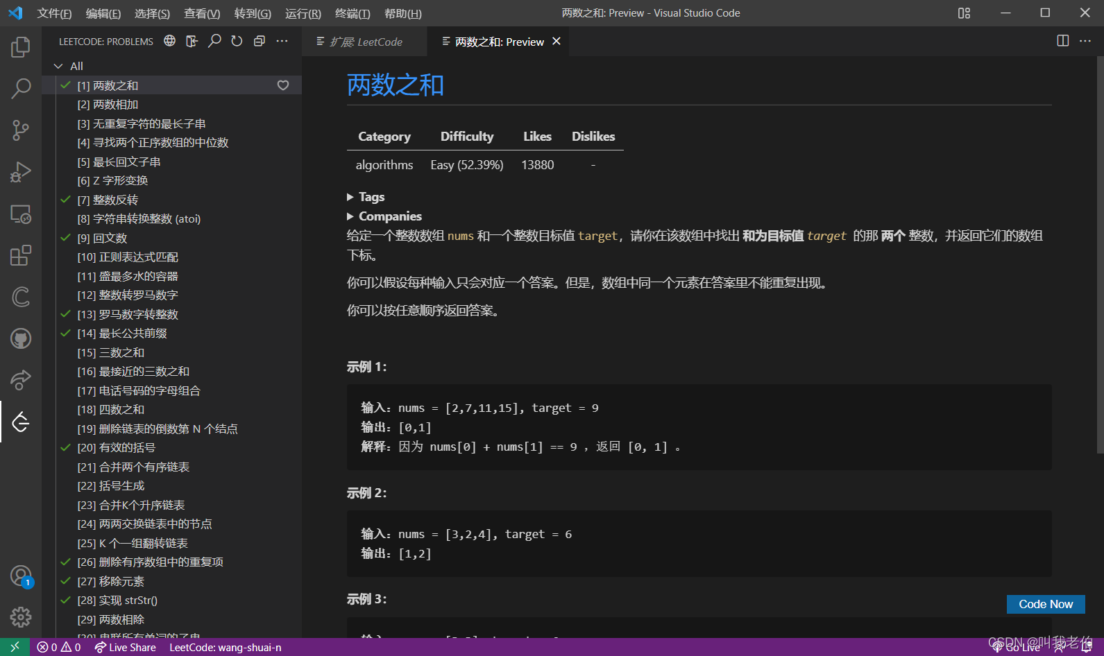Select problem [3] 无重复字符的最长子串
The image size is (1104, 656).
coord(172,123)
